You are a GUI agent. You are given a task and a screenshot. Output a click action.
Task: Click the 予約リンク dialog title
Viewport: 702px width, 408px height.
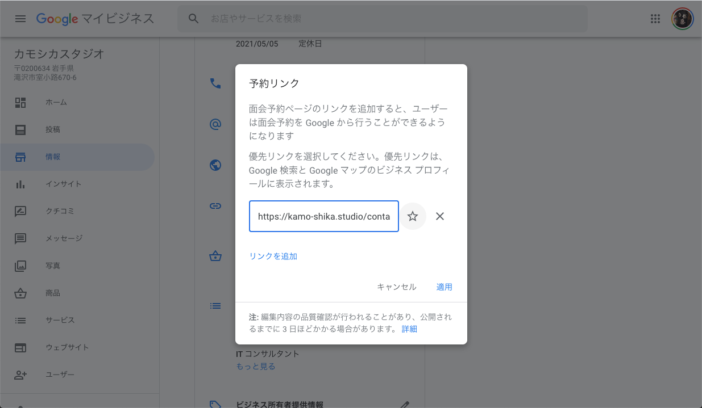[x=275, y=83]
